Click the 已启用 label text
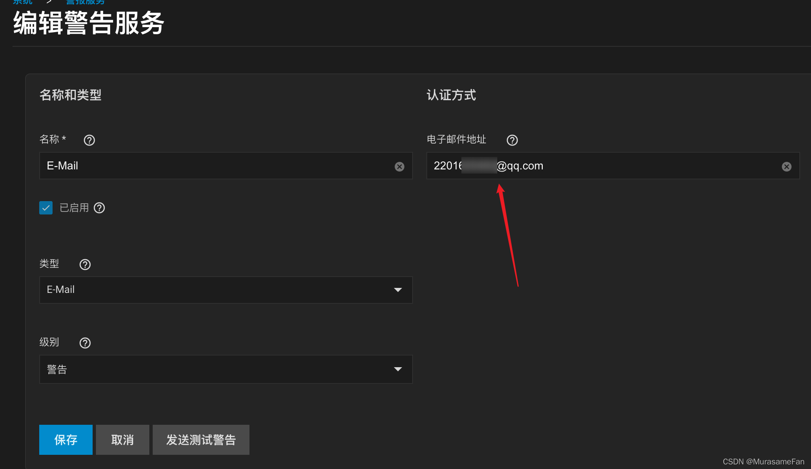811x469 pixels. coord(74,208)
